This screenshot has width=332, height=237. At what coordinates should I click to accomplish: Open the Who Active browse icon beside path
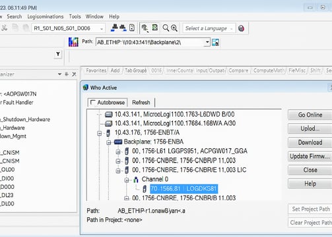click(x=215, y=42)
